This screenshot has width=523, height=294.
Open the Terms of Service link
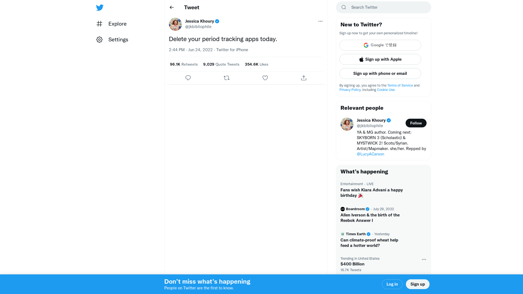[x=400, y=85]
